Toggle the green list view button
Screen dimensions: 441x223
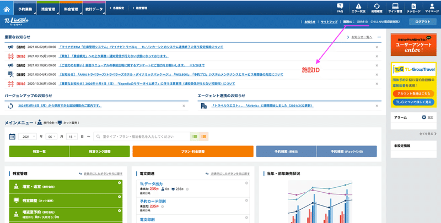point(195,136)
